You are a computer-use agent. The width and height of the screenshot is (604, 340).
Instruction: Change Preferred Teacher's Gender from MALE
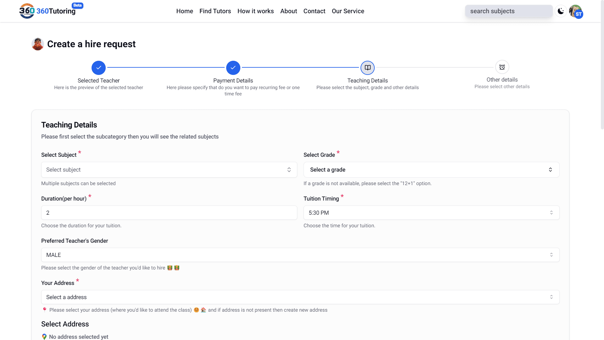pos(300,255)
